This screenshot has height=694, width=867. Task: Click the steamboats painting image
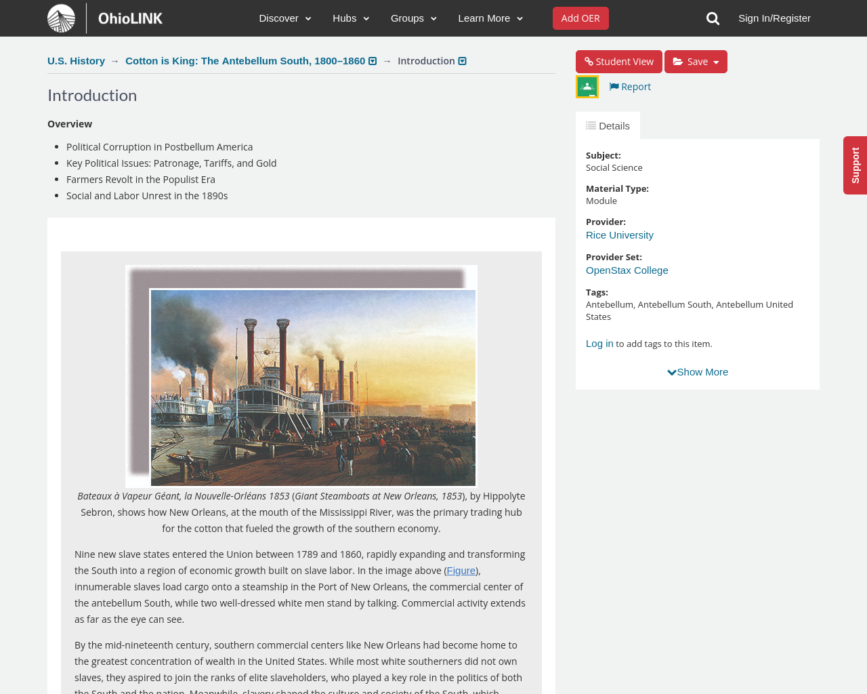coord(313,388)
